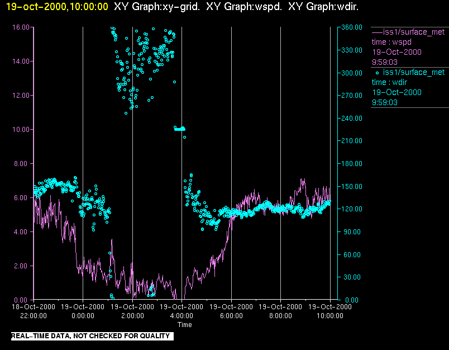Click the REAL-TIME DATA quality notice
The image size is (449, 350).
[x=92, y=336]
